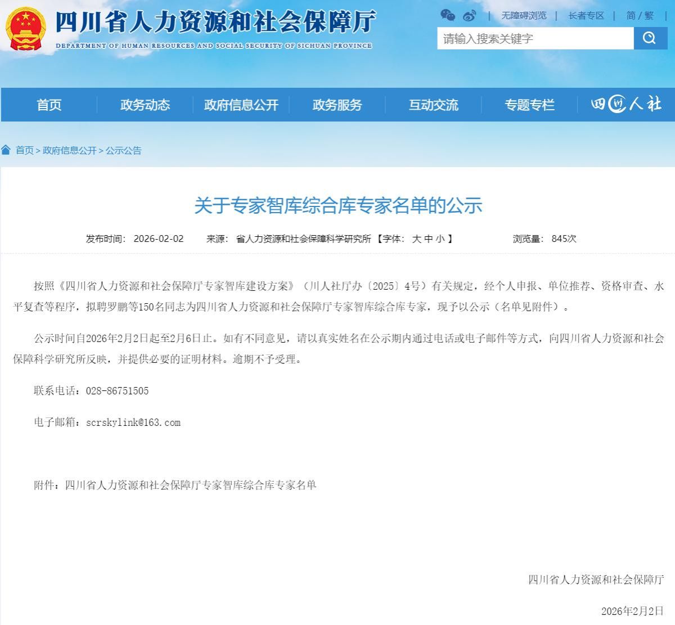Click the 无障碍浏览 link
The height and width of the screenshot is (625, 675).
524,16
